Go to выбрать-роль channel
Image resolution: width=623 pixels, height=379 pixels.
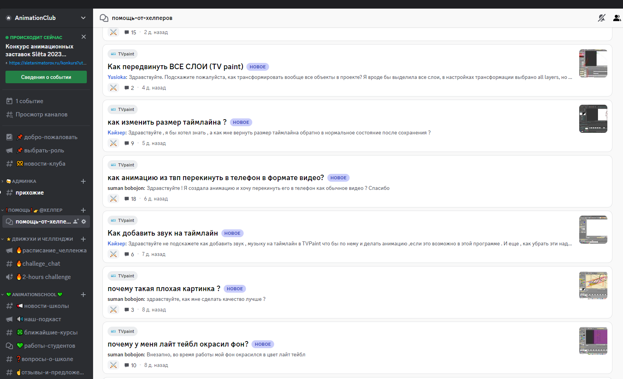46,150
